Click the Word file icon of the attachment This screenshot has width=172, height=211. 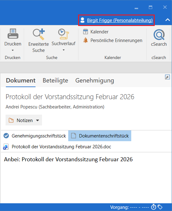6,146
